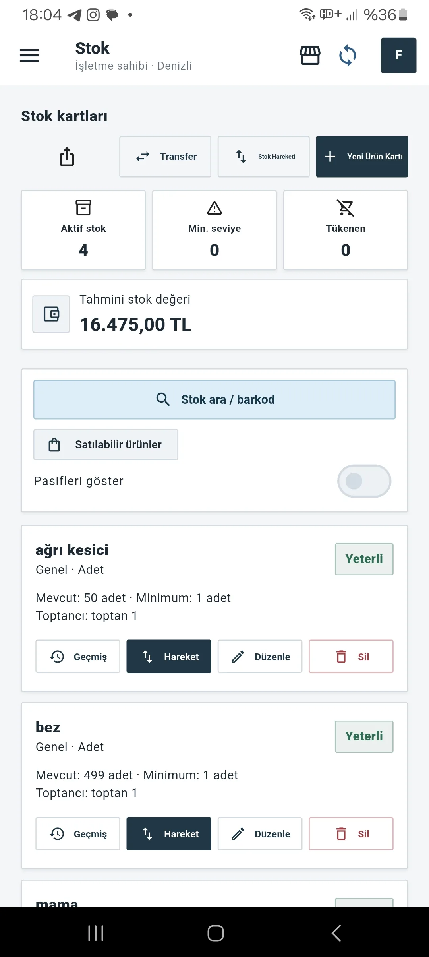This screenshot has width=429, height=957.
Task: Filter by Satılabilir ürünler
Action: tap(106, 444)
